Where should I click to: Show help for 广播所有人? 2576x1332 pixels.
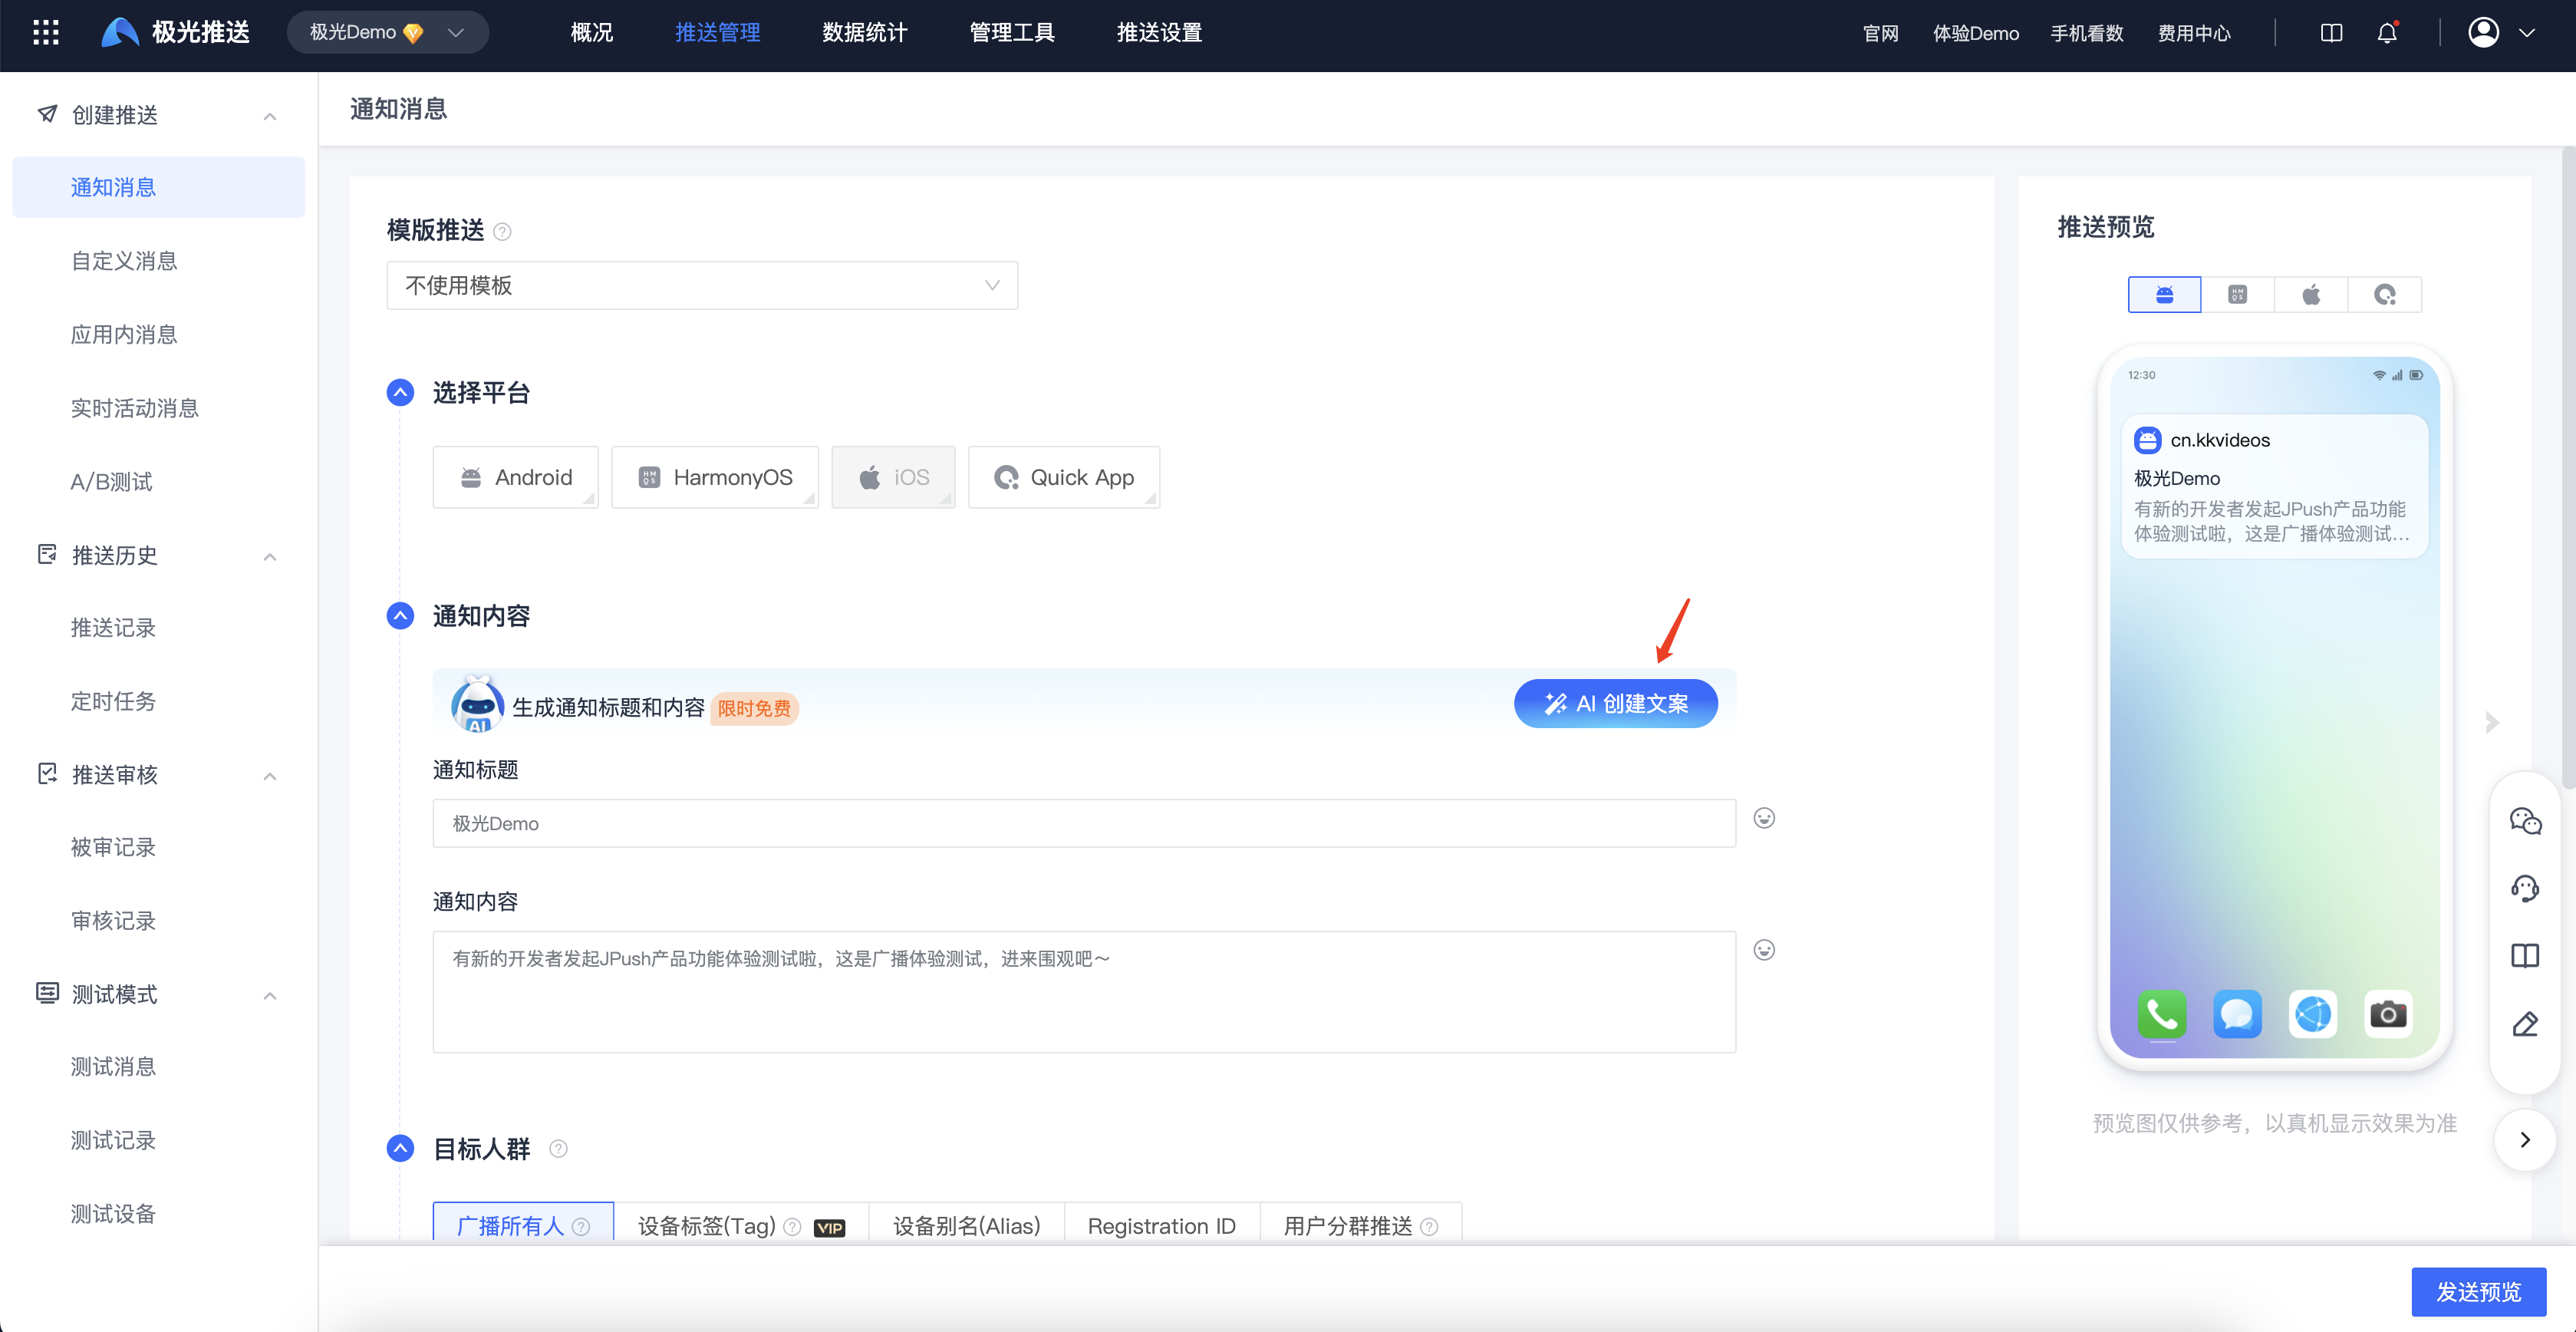tap(581, 1227)
